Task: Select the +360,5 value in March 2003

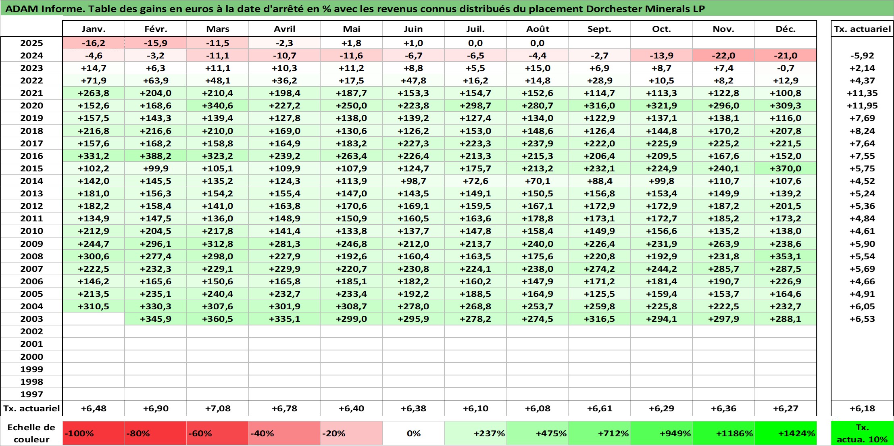Action: [x=218, y=319]
